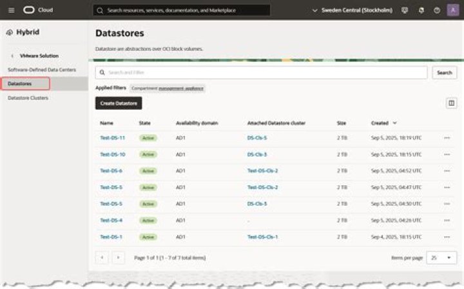Go back using VMware Solution chevron

click(x=12, y=55)
